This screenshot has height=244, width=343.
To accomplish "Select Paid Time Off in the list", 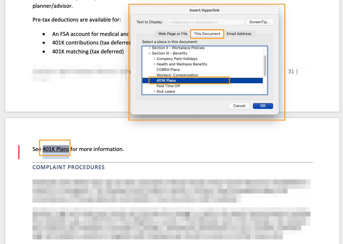I will [x=168, y=86].
